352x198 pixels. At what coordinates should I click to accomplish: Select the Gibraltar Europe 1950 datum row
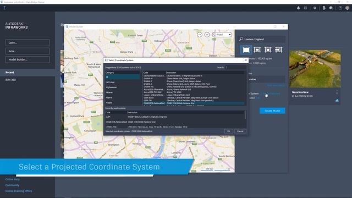[x=194, y=98]
